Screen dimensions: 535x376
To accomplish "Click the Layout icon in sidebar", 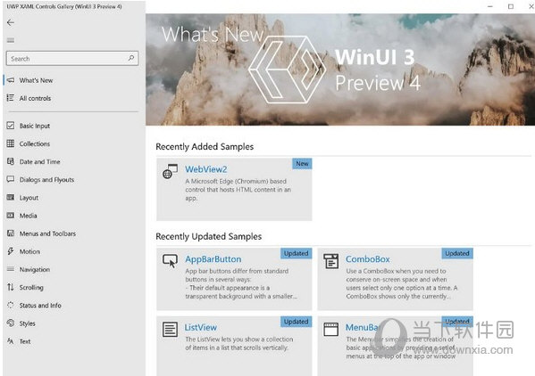I will 11,198.
